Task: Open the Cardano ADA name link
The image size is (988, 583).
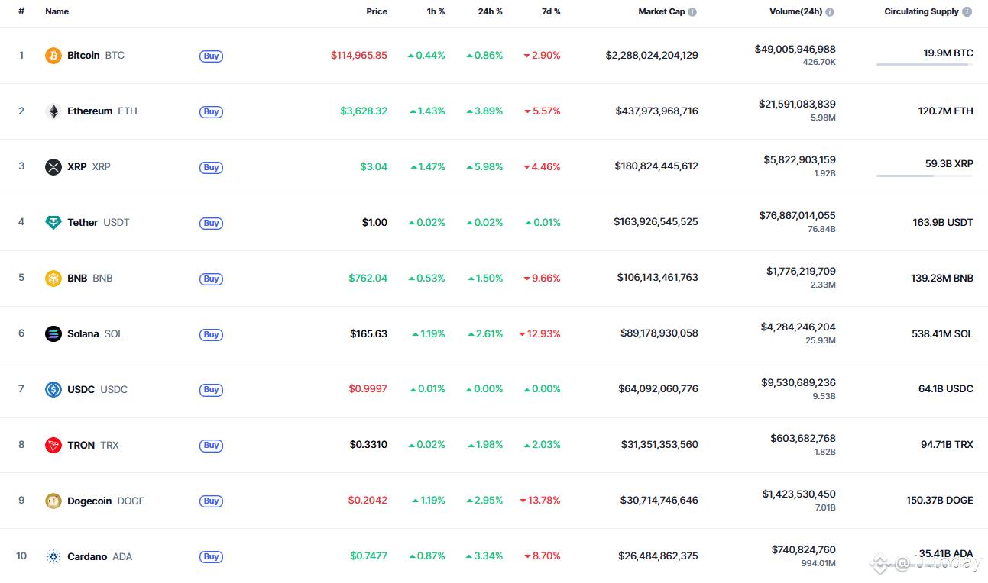Action: pos(99,557)
